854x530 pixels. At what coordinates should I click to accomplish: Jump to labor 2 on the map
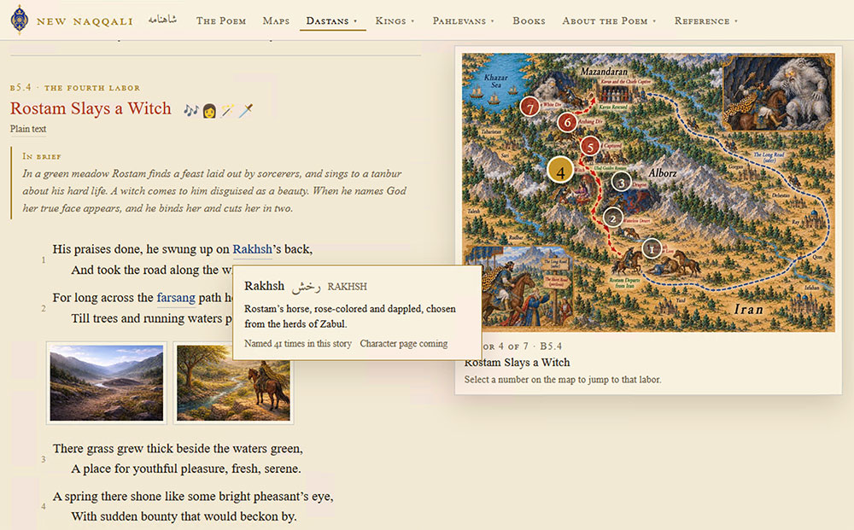[x=613, y=218]
